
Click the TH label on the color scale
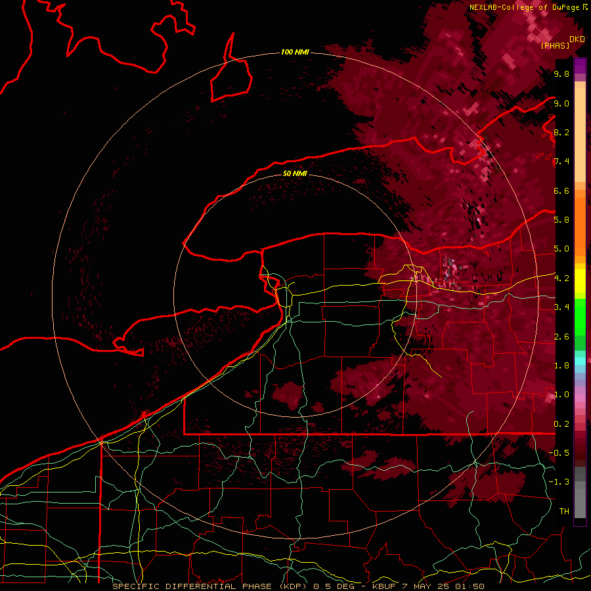tap(564, 512)
